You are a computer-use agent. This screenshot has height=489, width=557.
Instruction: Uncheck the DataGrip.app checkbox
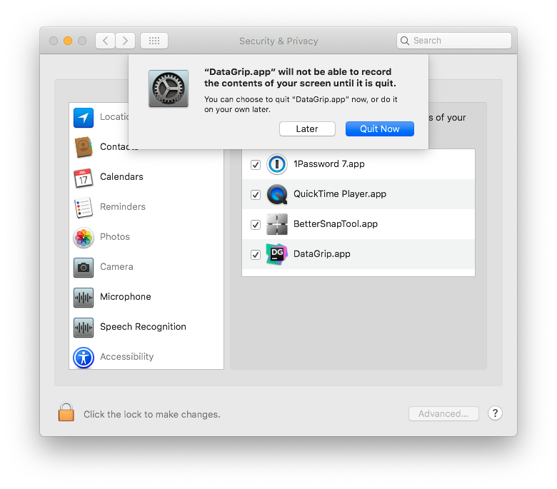point(256,254)
